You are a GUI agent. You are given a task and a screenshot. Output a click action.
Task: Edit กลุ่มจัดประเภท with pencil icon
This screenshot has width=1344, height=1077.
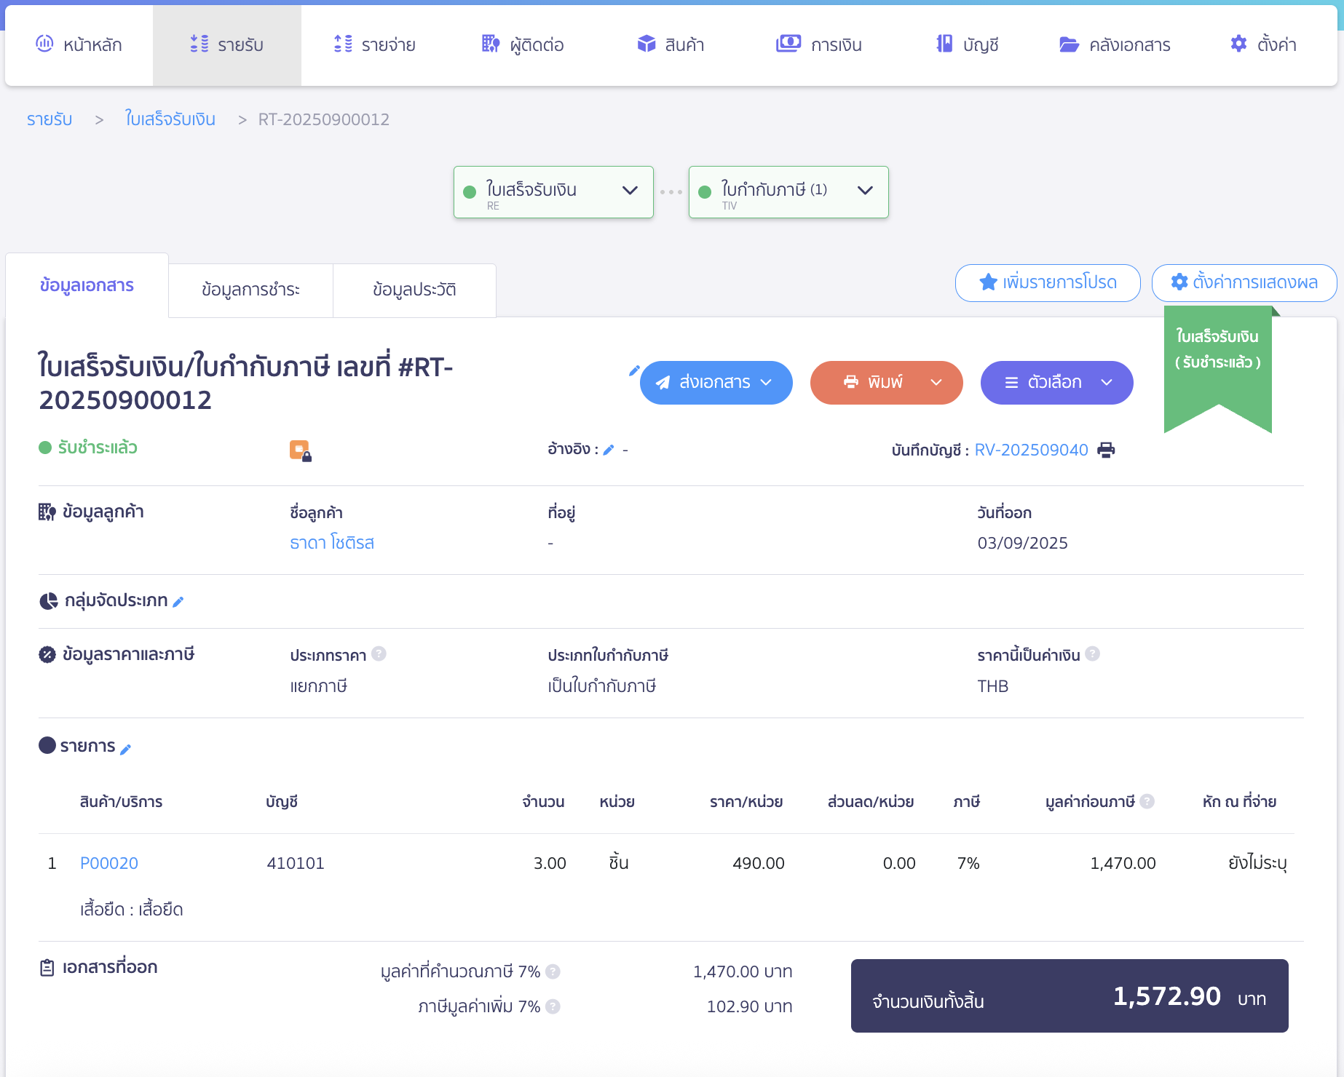click(178, 601)
